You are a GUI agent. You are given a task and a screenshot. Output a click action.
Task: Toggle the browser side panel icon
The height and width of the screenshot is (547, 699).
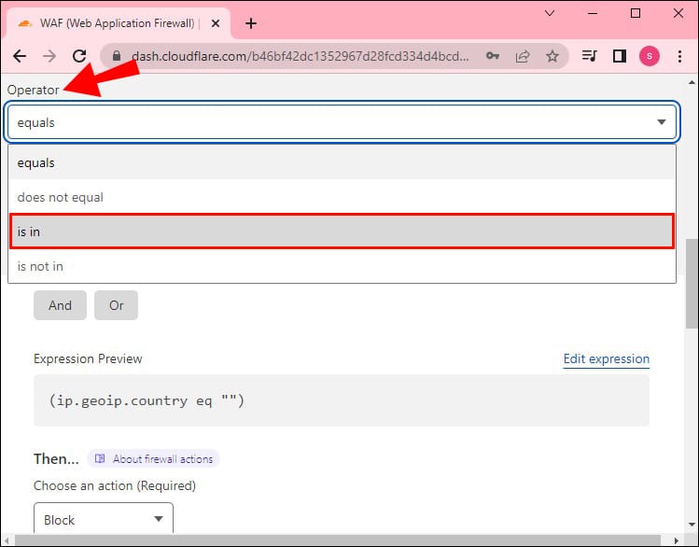click(x=619, y=56)
